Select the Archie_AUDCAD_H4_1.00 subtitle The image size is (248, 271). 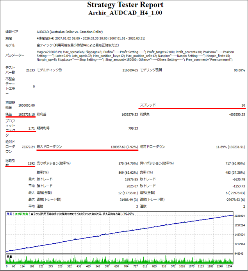(125, 13)
